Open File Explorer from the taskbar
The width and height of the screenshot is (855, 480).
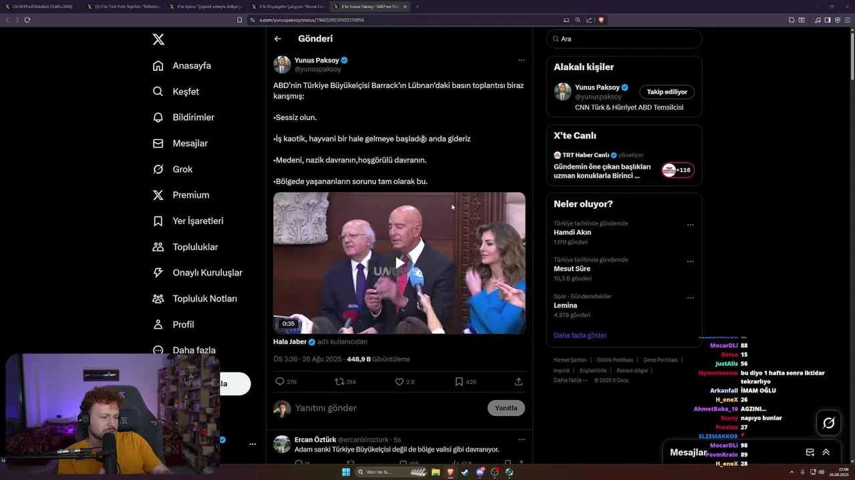(x=436, y=472)
